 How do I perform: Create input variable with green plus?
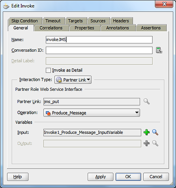(146, 132)
